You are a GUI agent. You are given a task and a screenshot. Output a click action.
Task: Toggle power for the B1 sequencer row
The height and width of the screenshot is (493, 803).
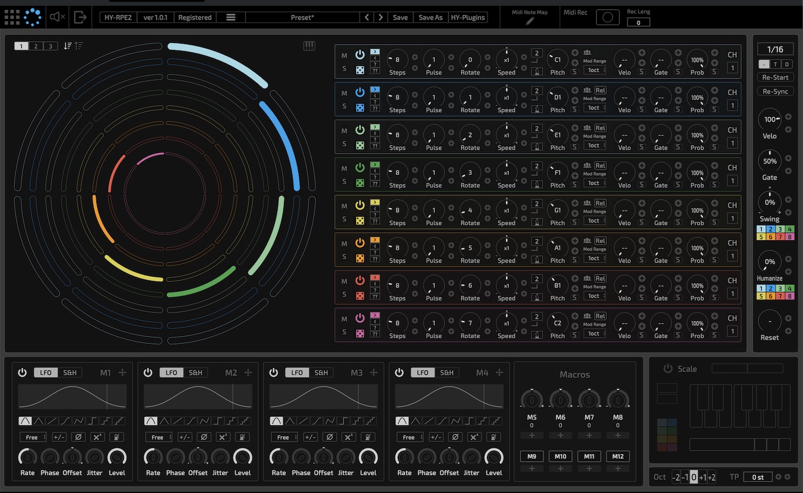point(360,280)
